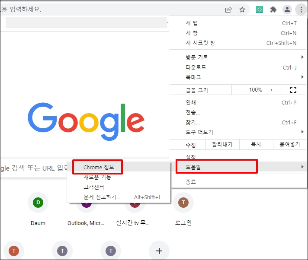Open 고객센터 in help submenu
308x260 pixels.
tap(119, 187)
